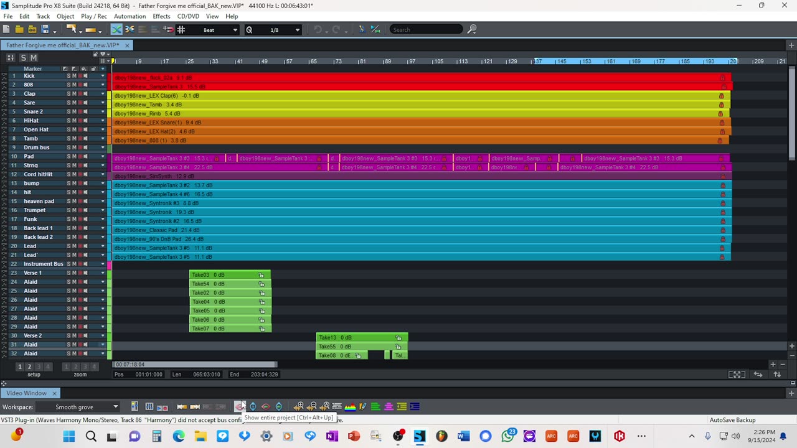Expand the Kick track menu arrow
797x448 pixels.
[103, 76]
